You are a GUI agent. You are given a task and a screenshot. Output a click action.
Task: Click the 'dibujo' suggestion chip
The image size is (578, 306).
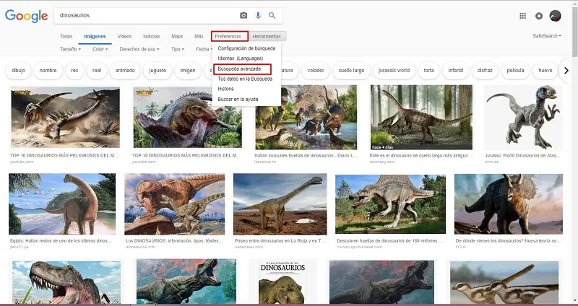(x=18, y=70)
